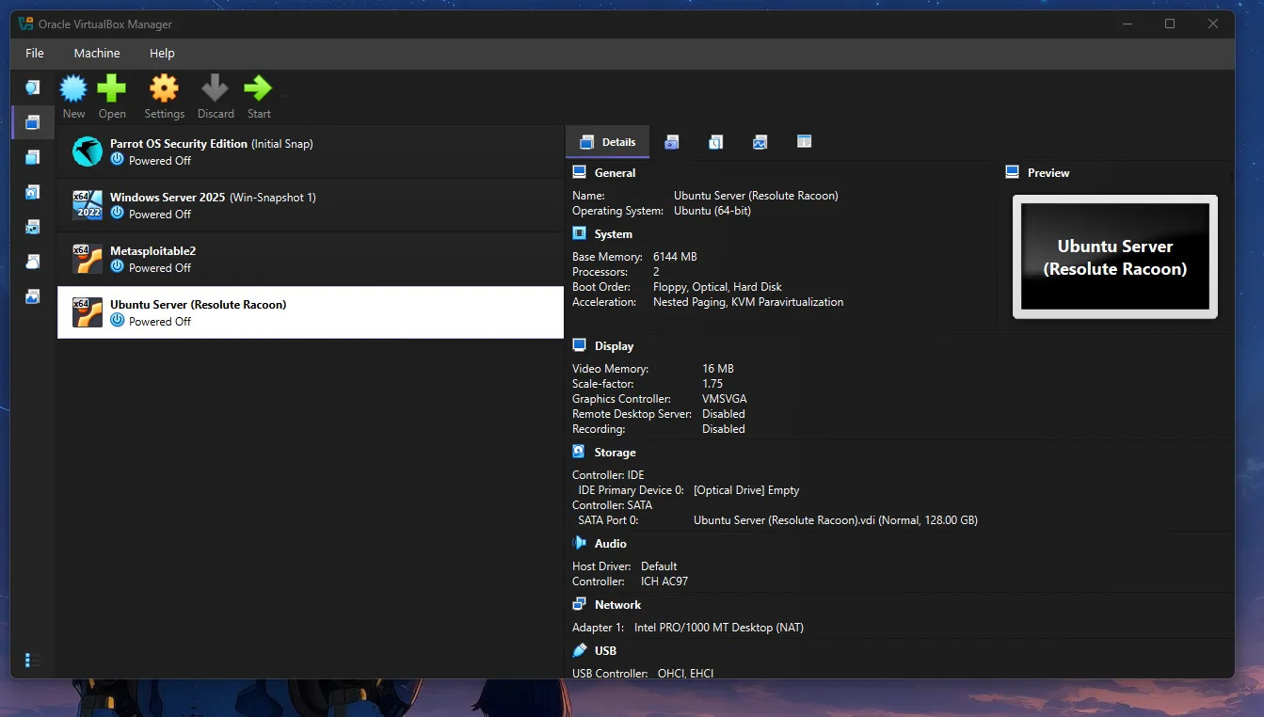Click the 'OHCI, EHCI' USB controller value
1264x717 pixels.
pos(686,674)
